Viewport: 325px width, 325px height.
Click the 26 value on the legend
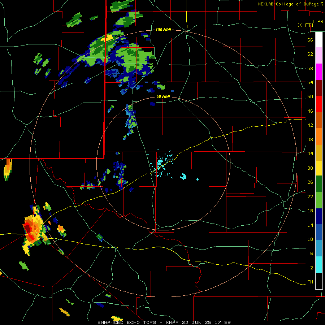[310, 182]
